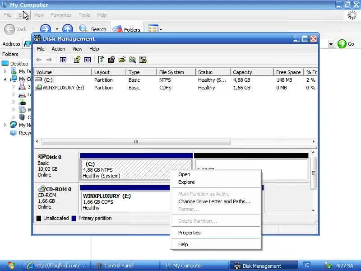The image size is (361, 271).
Task: Switch to frogfind.com browser taskbar button
Action: click(x=56, y=266)
